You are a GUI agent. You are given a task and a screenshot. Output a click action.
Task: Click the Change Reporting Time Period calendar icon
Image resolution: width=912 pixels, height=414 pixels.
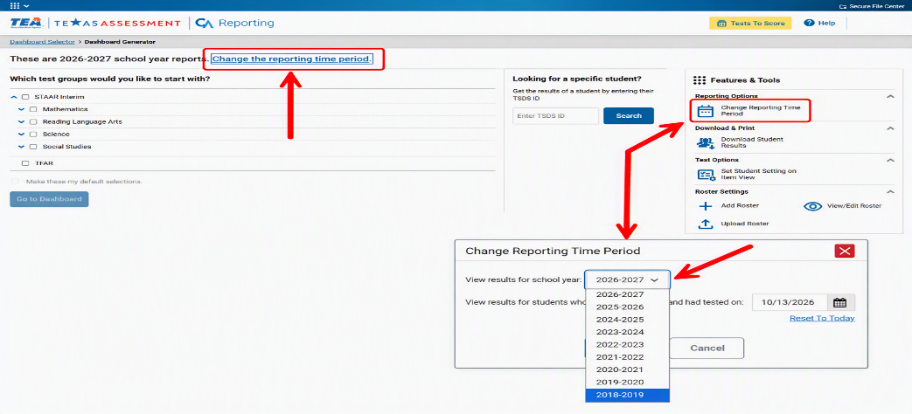click(x=705, y=111)
